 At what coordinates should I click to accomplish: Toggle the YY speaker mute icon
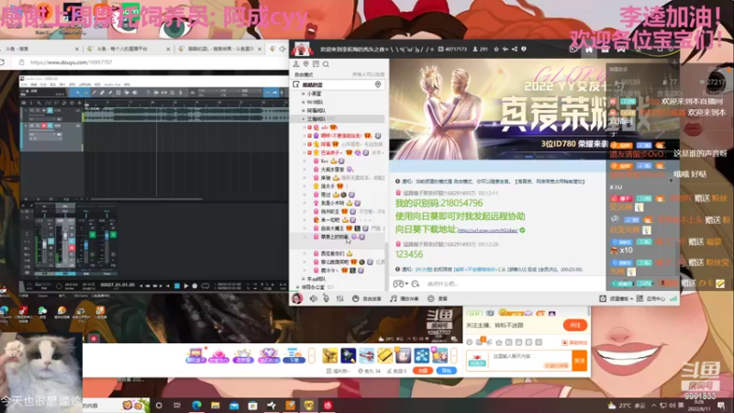[313, 298]
